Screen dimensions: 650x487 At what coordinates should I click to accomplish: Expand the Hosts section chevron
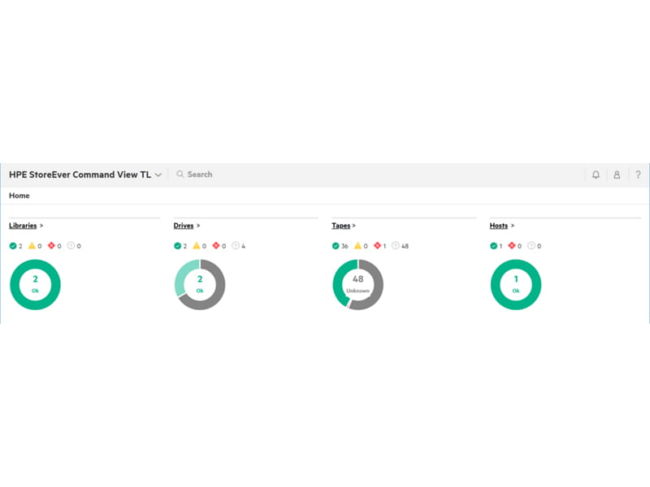511,226
